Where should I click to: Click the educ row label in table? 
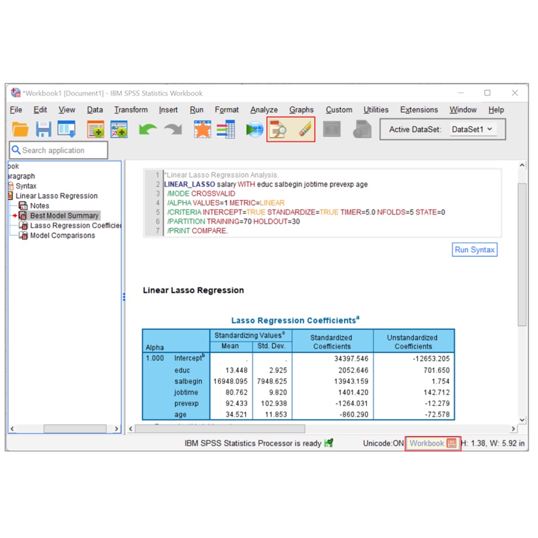pos(182,370)
